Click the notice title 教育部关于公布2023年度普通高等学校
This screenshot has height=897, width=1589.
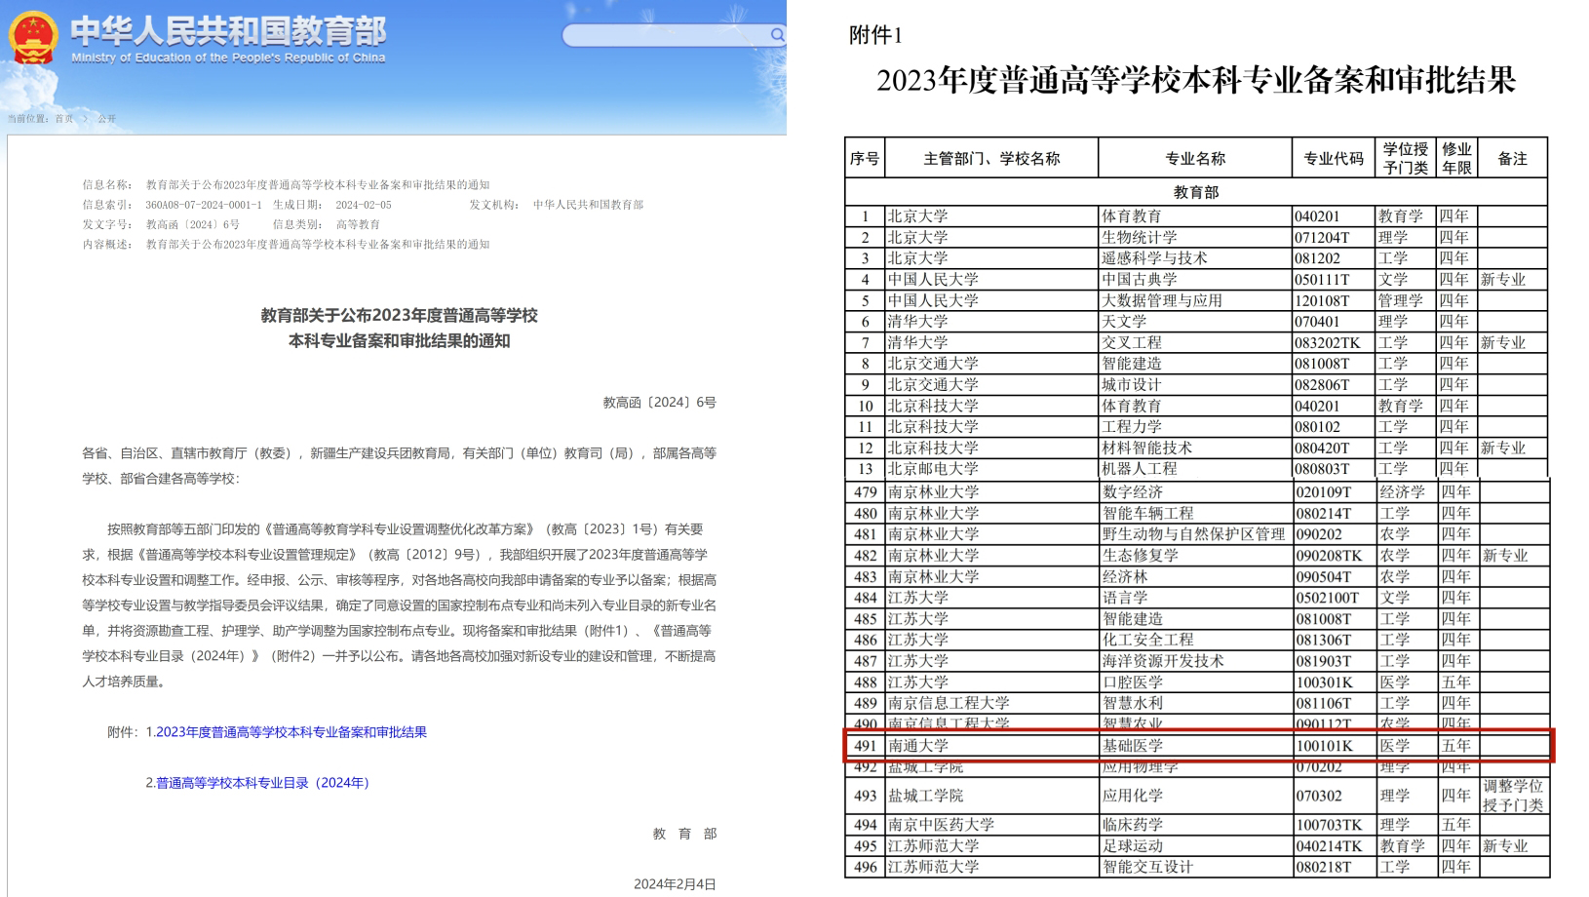[399, 316]
